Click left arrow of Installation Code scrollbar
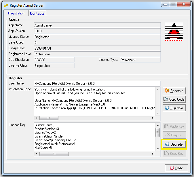The image size is (194, 177). click(37, 118)
